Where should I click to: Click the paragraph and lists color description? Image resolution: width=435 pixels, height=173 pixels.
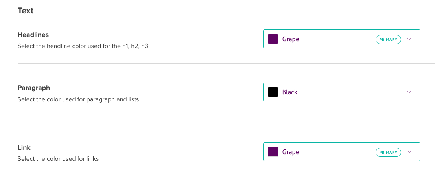pos(78,99)
